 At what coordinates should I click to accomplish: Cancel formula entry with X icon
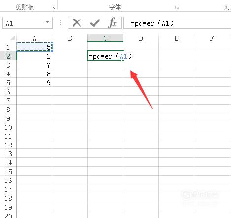click(x=77, y=23)
